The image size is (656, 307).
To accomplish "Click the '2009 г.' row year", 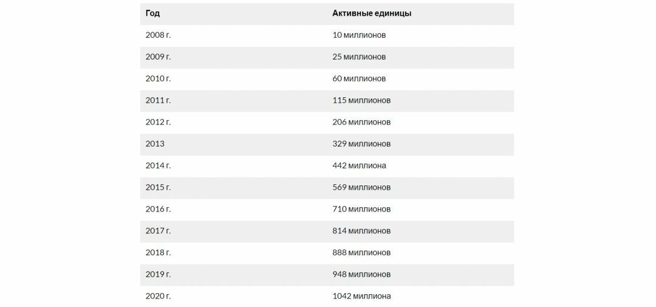I will (158, 57).
